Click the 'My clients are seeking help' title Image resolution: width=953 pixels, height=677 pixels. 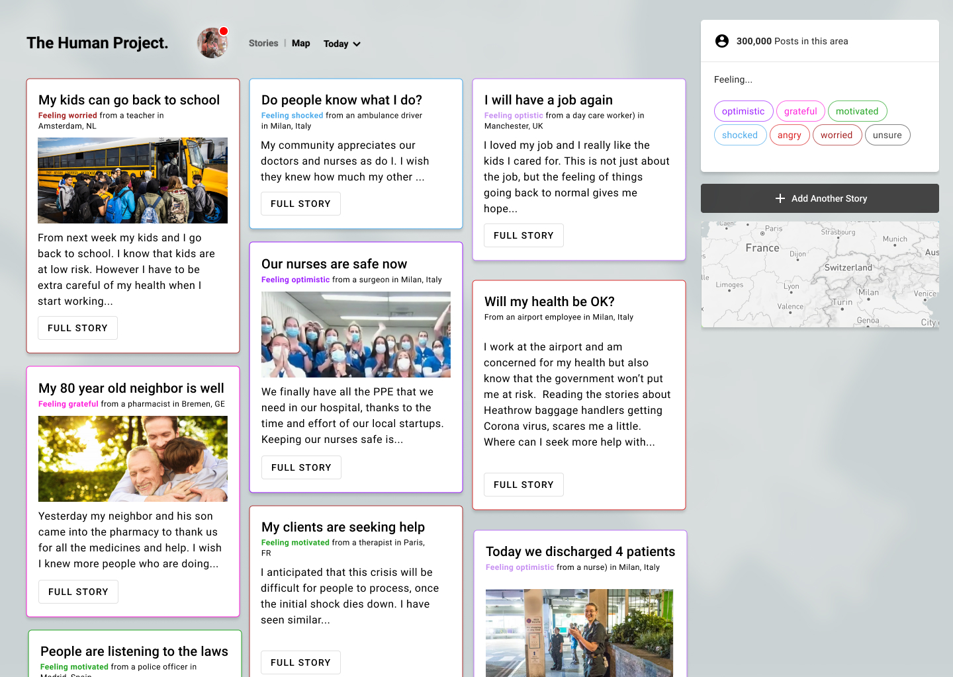pos(343,527)
